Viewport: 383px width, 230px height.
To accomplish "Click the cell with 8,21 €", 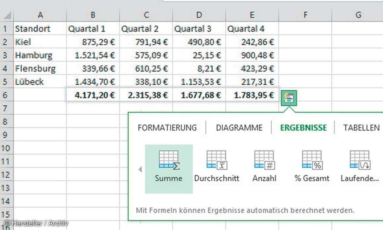I will 199,68.
